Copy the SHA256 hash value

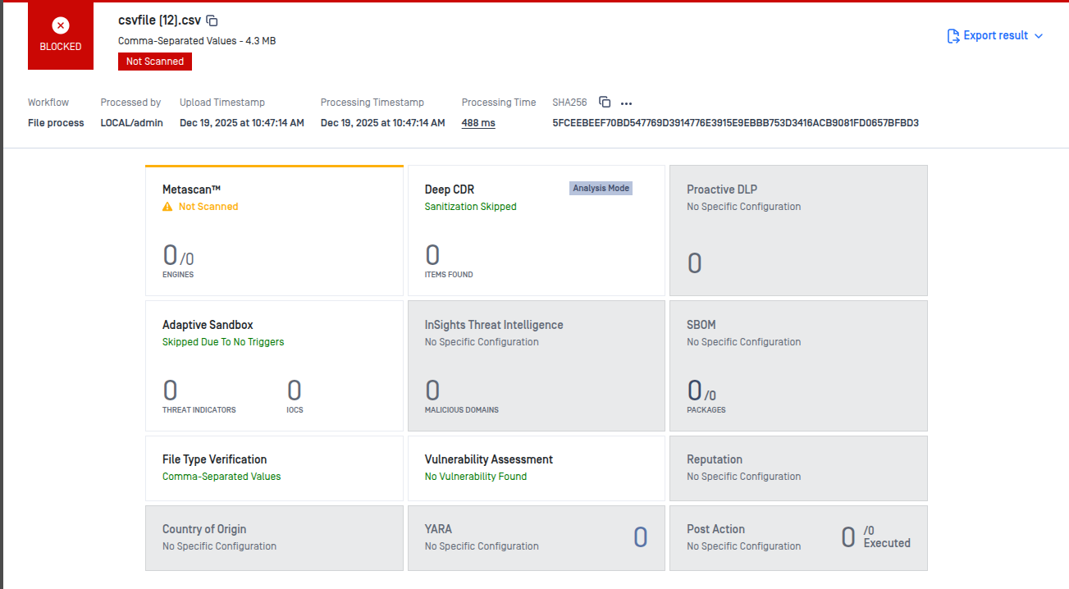605,103
